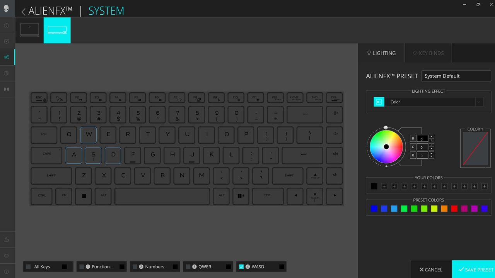Viewport: 495px width, 278px height.
Task: Check the Numbers group checkbox
Action: (135, 266)
